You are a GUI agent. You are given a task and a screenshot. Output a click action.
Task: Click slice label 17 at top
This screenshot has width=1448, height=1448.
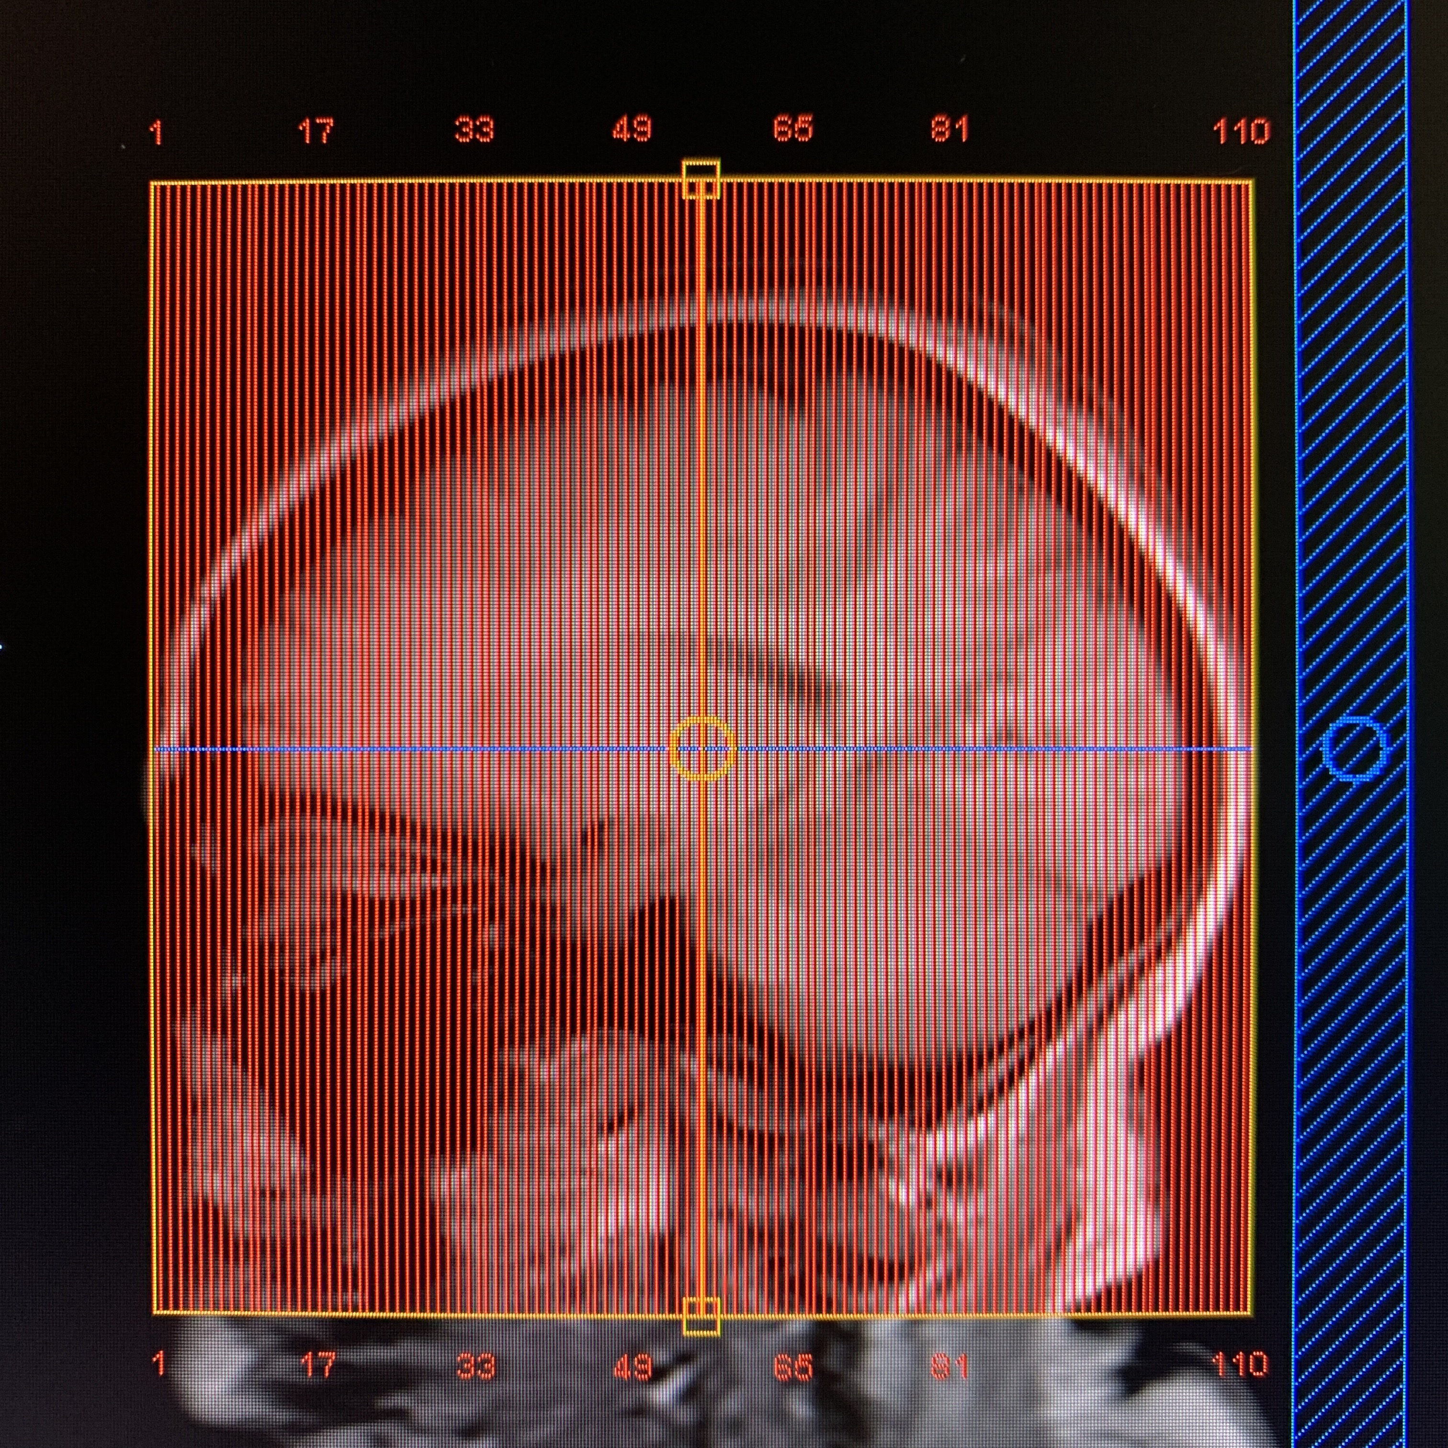pos(316,132)
